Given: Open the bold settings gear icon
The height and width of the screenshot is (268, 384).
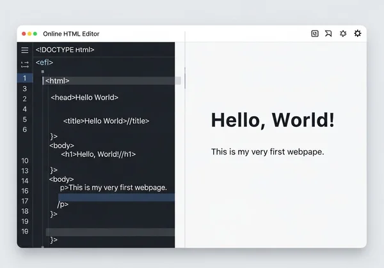Looking at the screenshot, I should [x=358, y=33].
